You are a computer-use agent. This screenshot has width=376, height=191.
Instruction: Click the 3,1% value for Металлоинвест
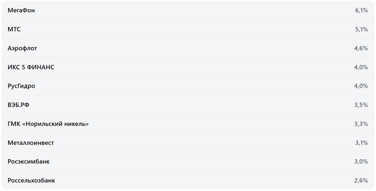pyautogui.click(x=361, y=143)
